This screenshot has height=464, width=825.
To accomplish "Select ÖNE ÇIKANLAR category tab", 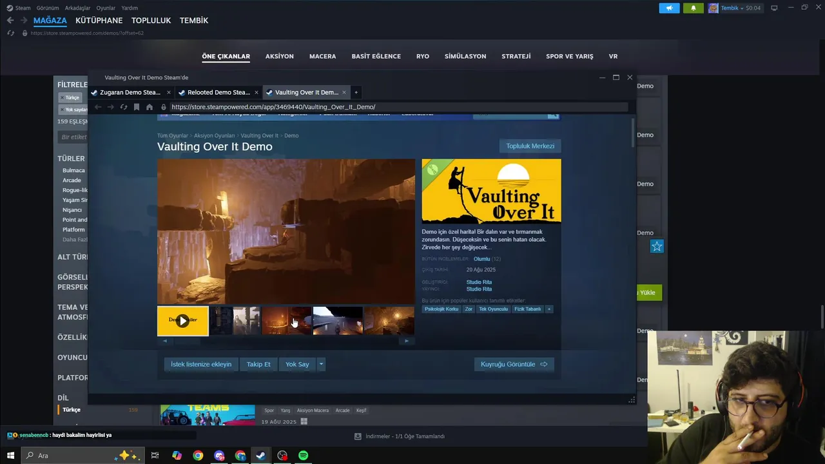I will [x=226, y=56].
